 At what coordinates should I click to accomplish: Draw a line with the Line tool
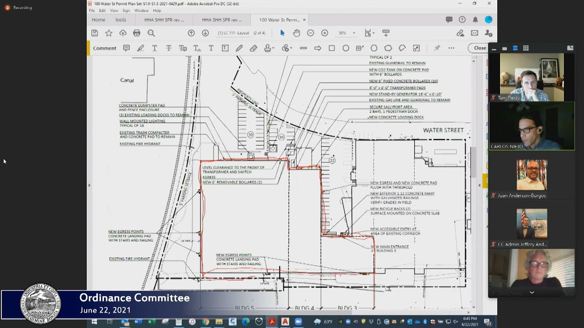click(x=303, y=48)
